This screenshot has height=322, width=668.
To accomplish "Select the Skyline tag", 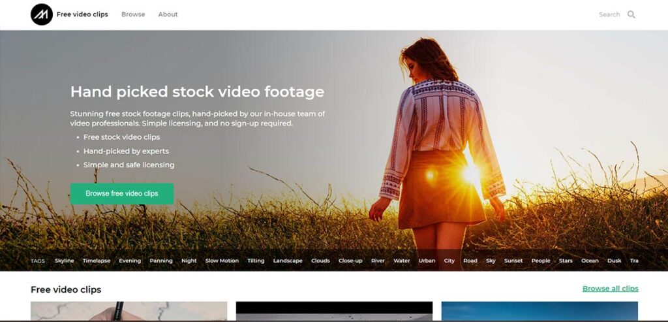I will pyautogui.click(x=64, y=261).
